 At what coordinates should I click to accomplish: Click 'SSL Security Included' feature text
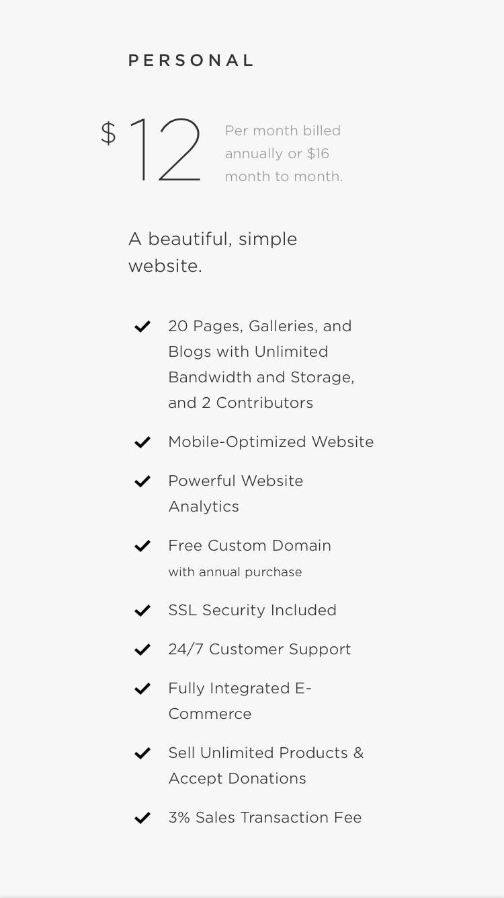coord(252,611)
